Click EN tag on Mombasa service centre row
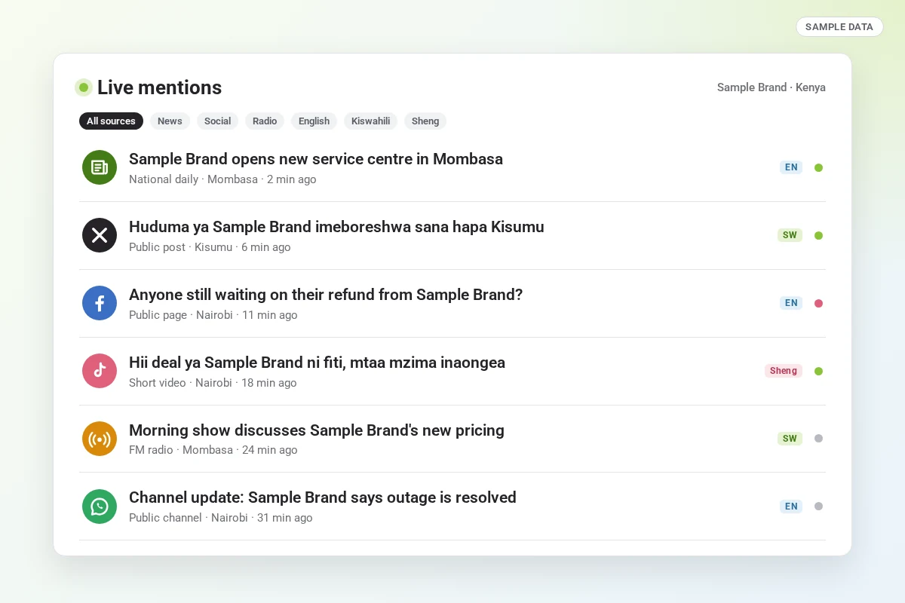 tap(791, 167)
